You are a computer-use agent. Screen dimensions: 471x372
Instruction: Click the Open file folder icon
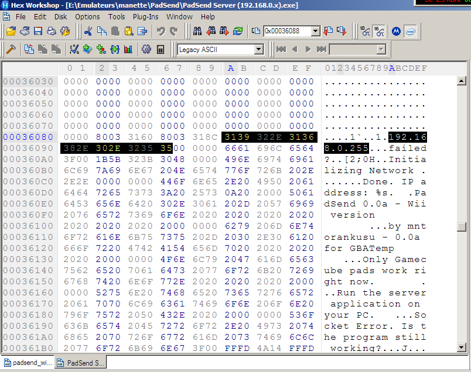[11, 31]
